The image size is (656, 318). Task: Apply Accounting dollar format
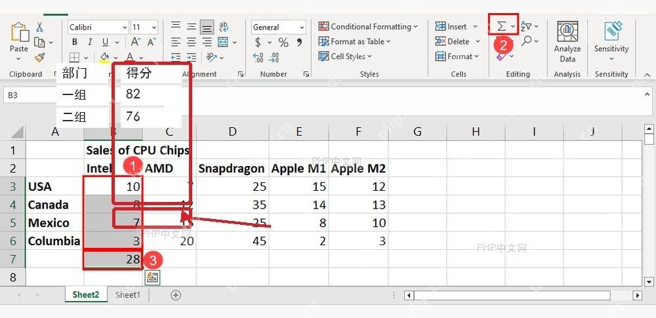258,42
